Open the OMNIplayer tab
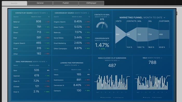Image resolution: width=182 pixels, height=102 pixels. click(x=91, y=3)
